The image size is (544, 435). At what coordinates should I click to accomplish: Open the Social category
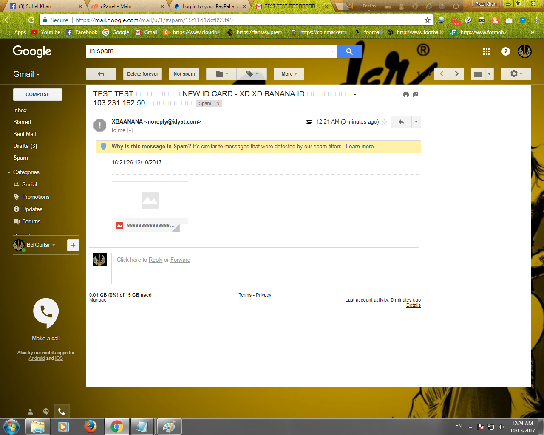[29, 184]
